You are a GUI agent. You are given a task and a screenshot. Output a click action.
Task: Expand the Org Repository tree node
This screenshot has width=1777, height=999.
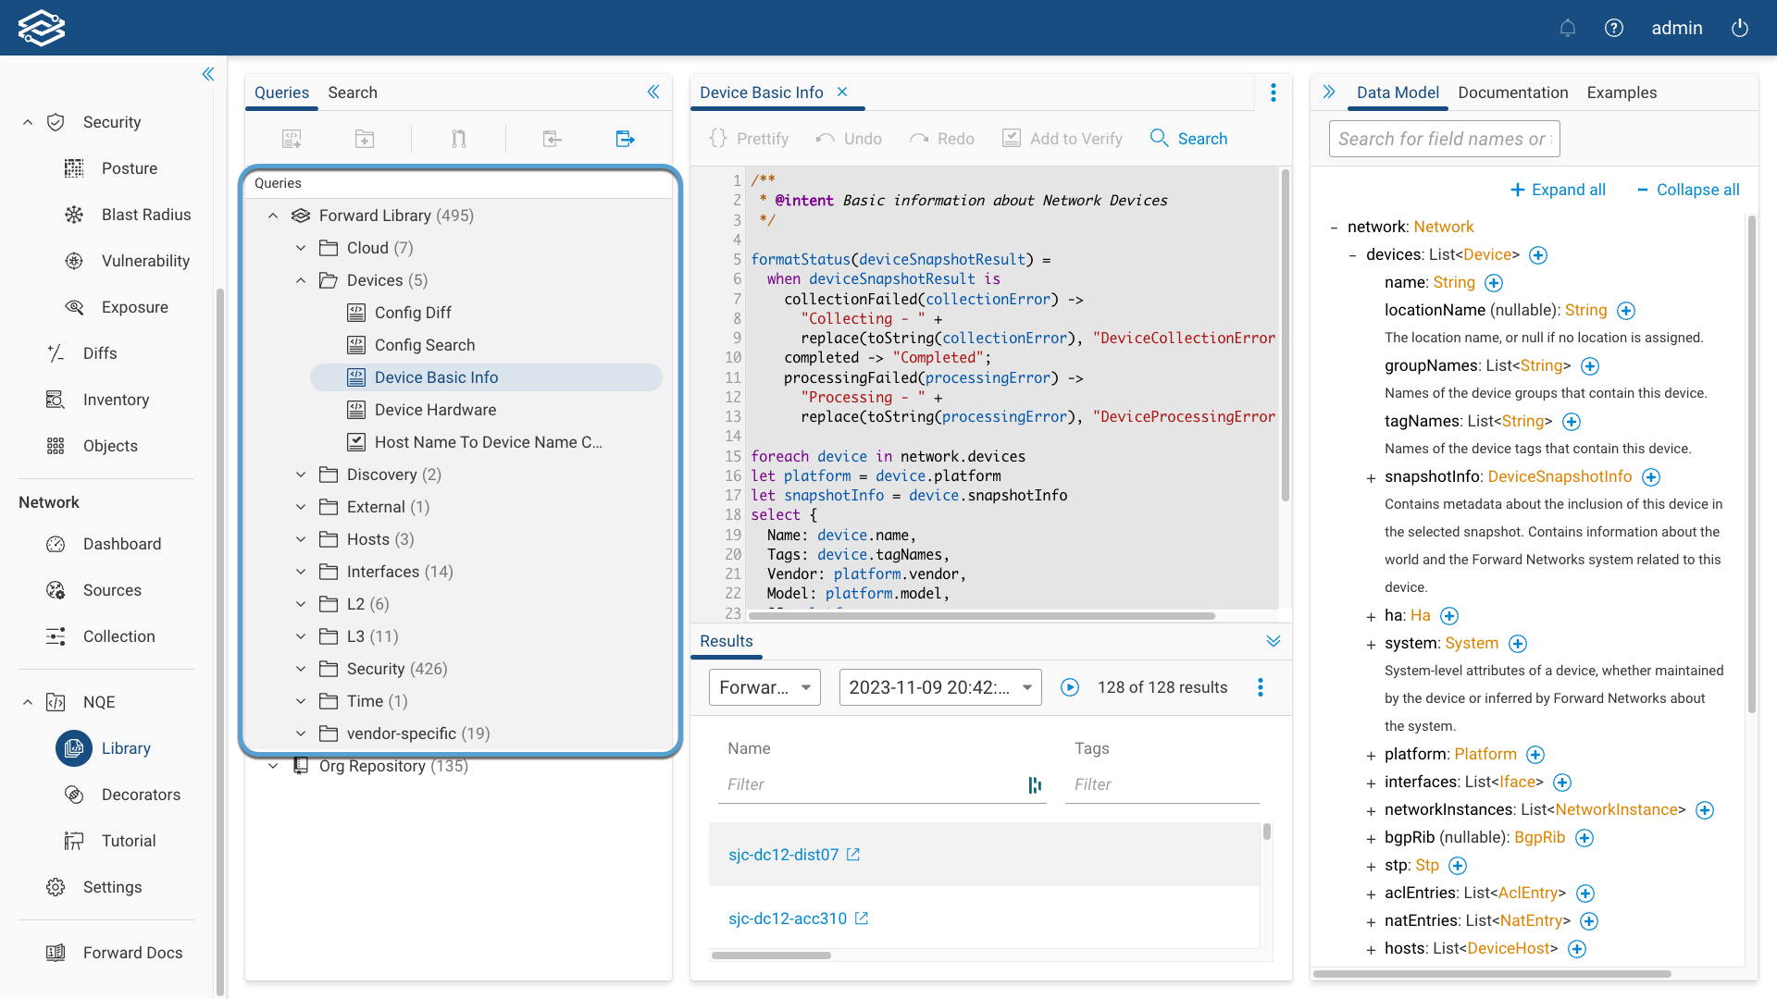(x=273, y=766)
